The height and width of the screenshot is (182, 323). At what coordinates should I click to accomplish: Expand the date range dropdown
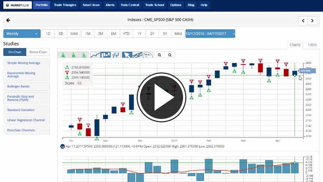point(210,34)
